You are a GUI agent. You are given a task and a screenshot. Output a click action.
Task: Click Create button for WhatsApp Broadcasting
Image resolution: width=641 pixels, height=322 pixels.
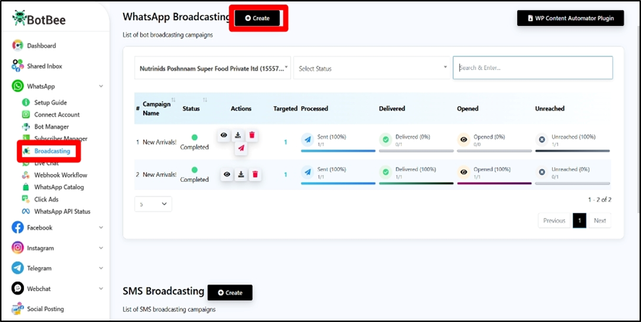tap(258, 18)
